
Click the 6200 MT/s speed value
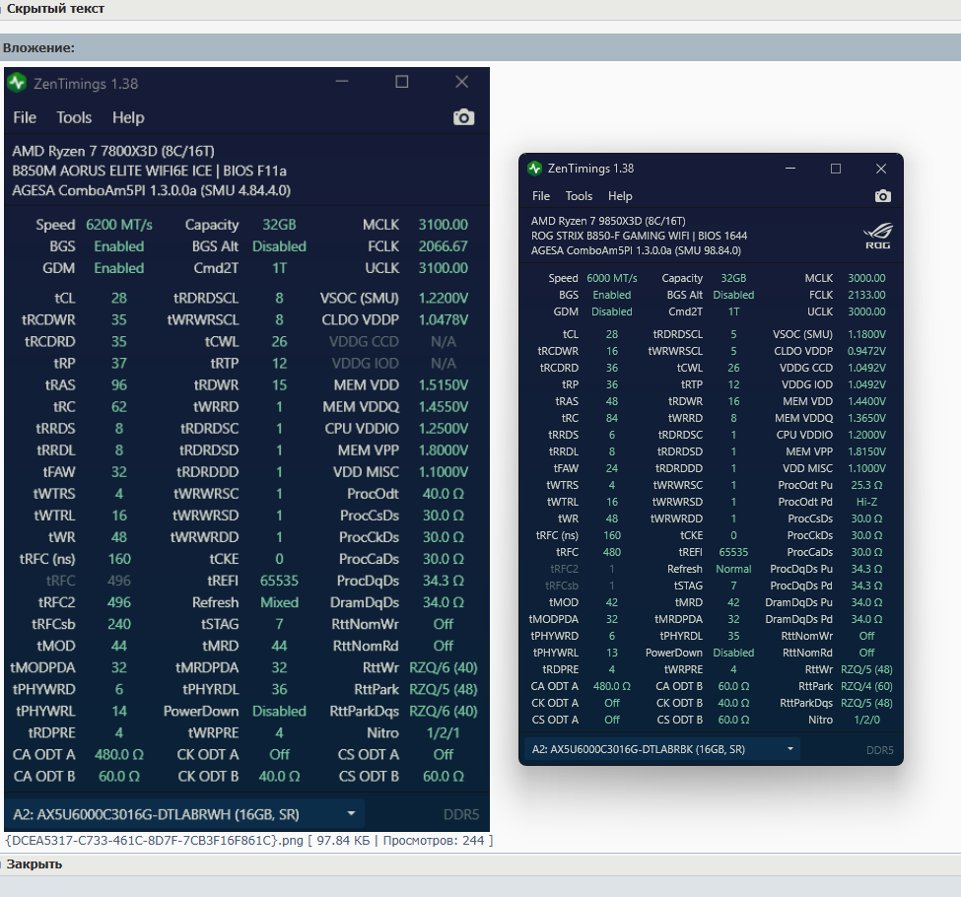tap(119, 225)
